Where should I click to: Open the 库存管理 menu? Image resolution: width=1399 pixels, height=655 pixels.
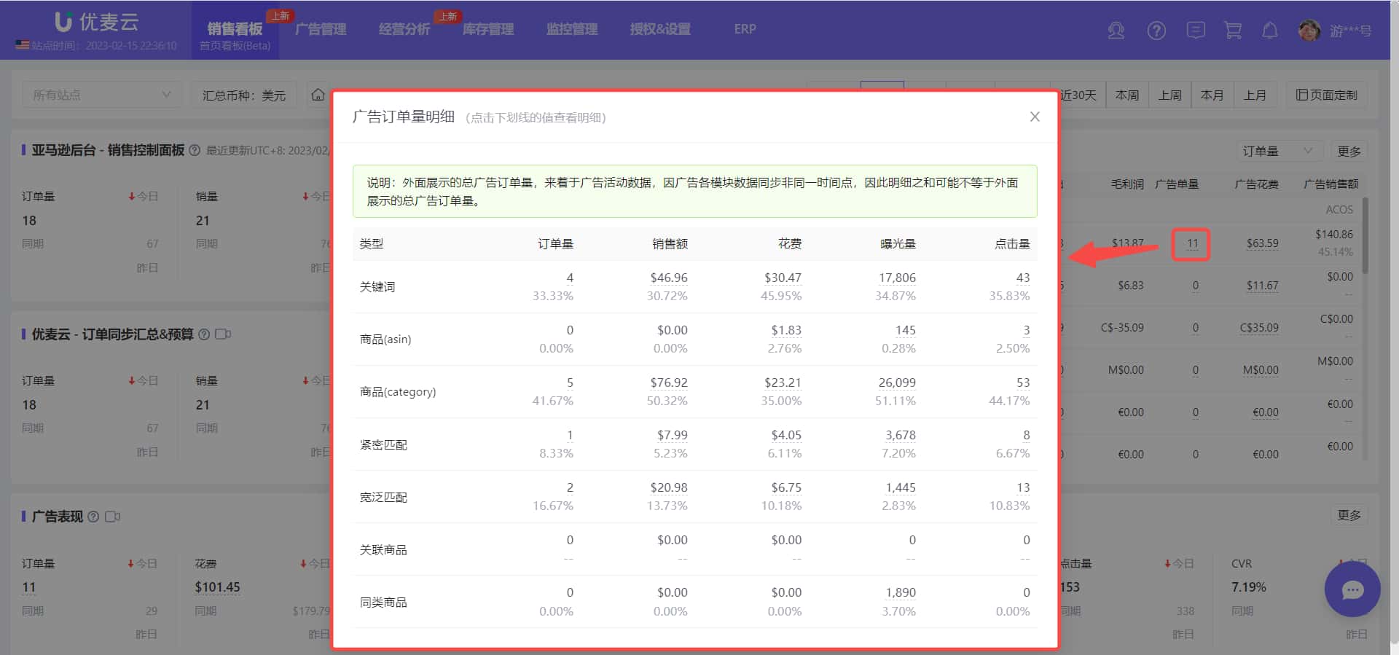tap(488, 29)
